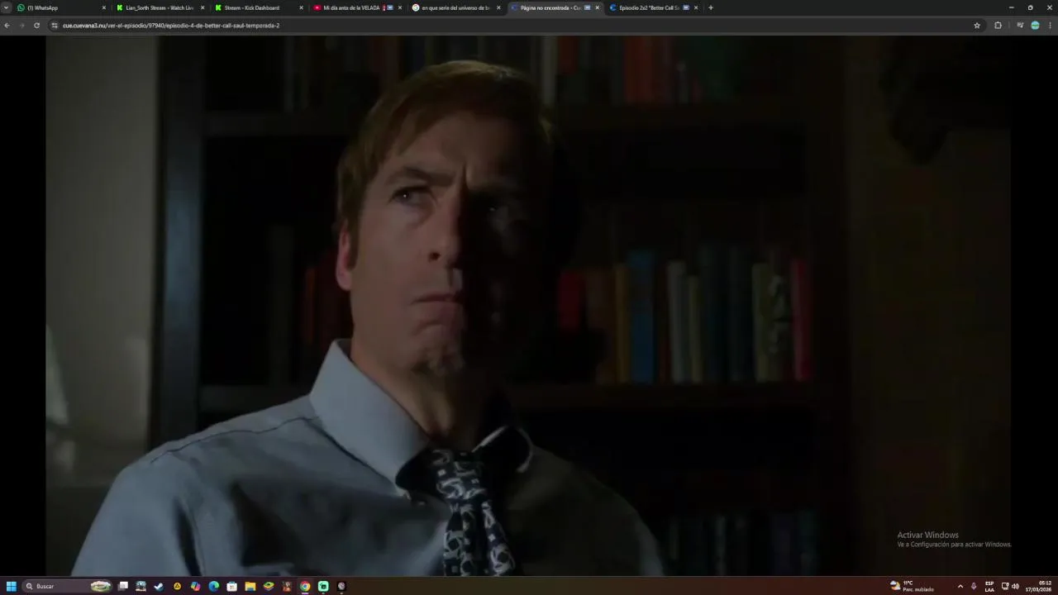Go back to previous page
The height and width of the screenshot is (595, 1058).
pyautogui.click(x=7, y=26)
